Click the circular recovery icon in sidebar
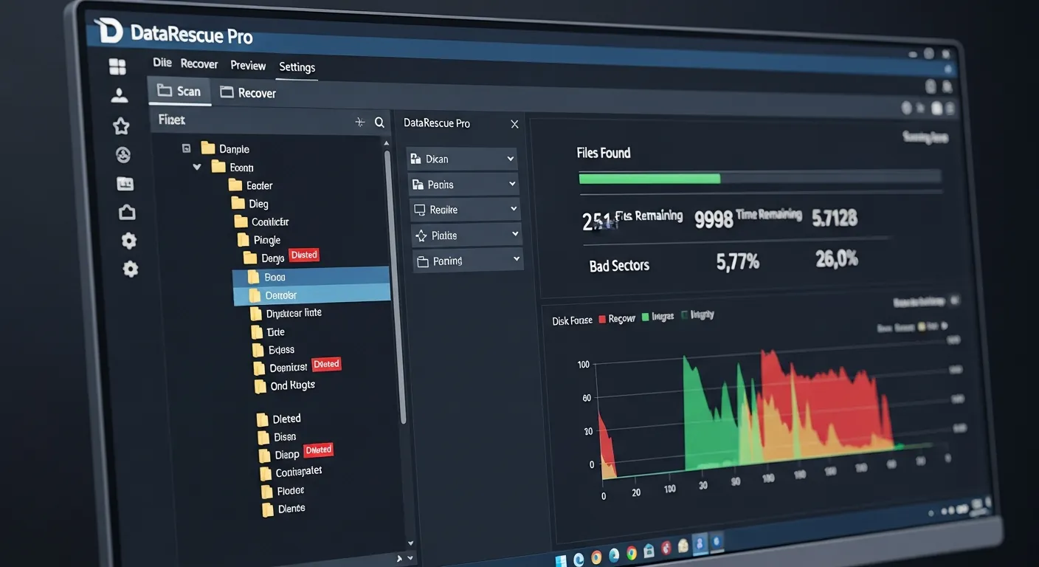1039x567 pixels. pos(122,154)
